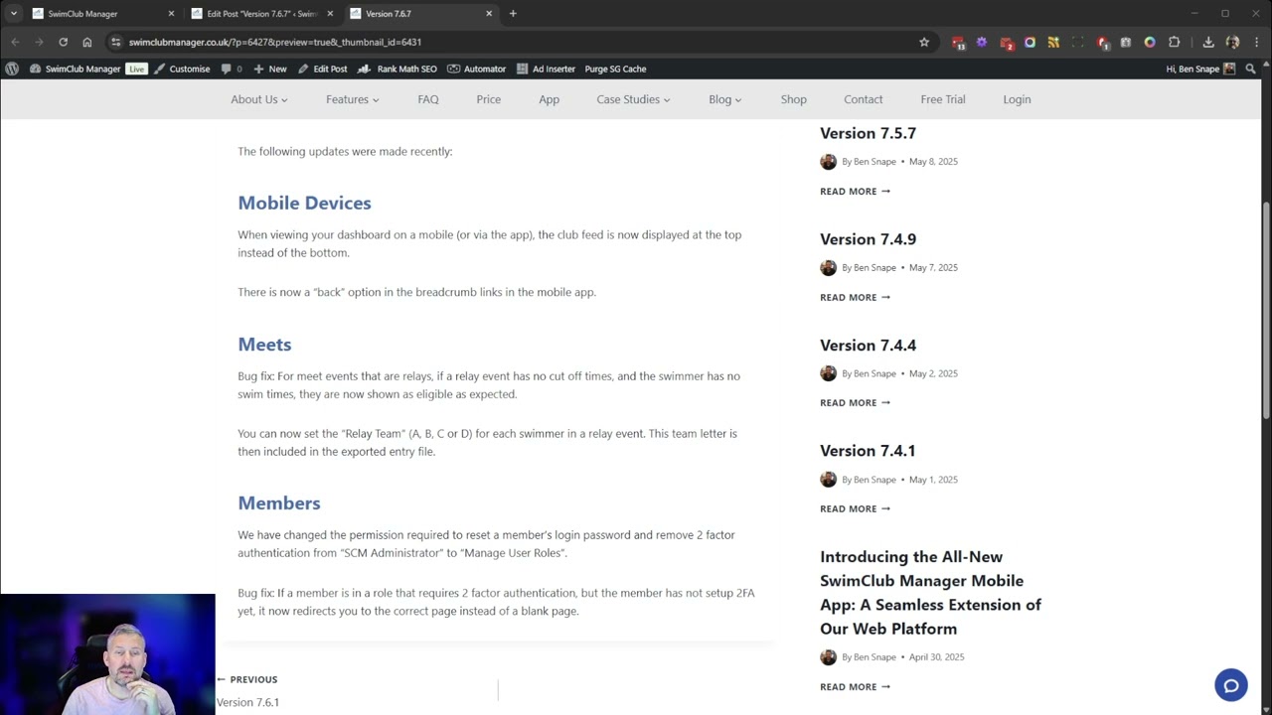Expand the Blog menu
Viewport: 1272px width, 715px height.
pyautogui.click(x=724, y=99)
